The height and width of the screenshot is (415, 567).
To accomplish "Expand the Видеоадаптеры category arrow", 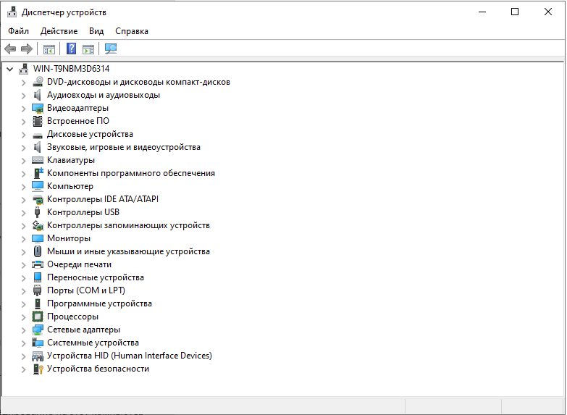I will pos(23,108).
